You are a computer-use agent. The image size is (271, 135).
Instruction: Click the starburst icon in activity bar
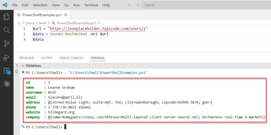7,84
